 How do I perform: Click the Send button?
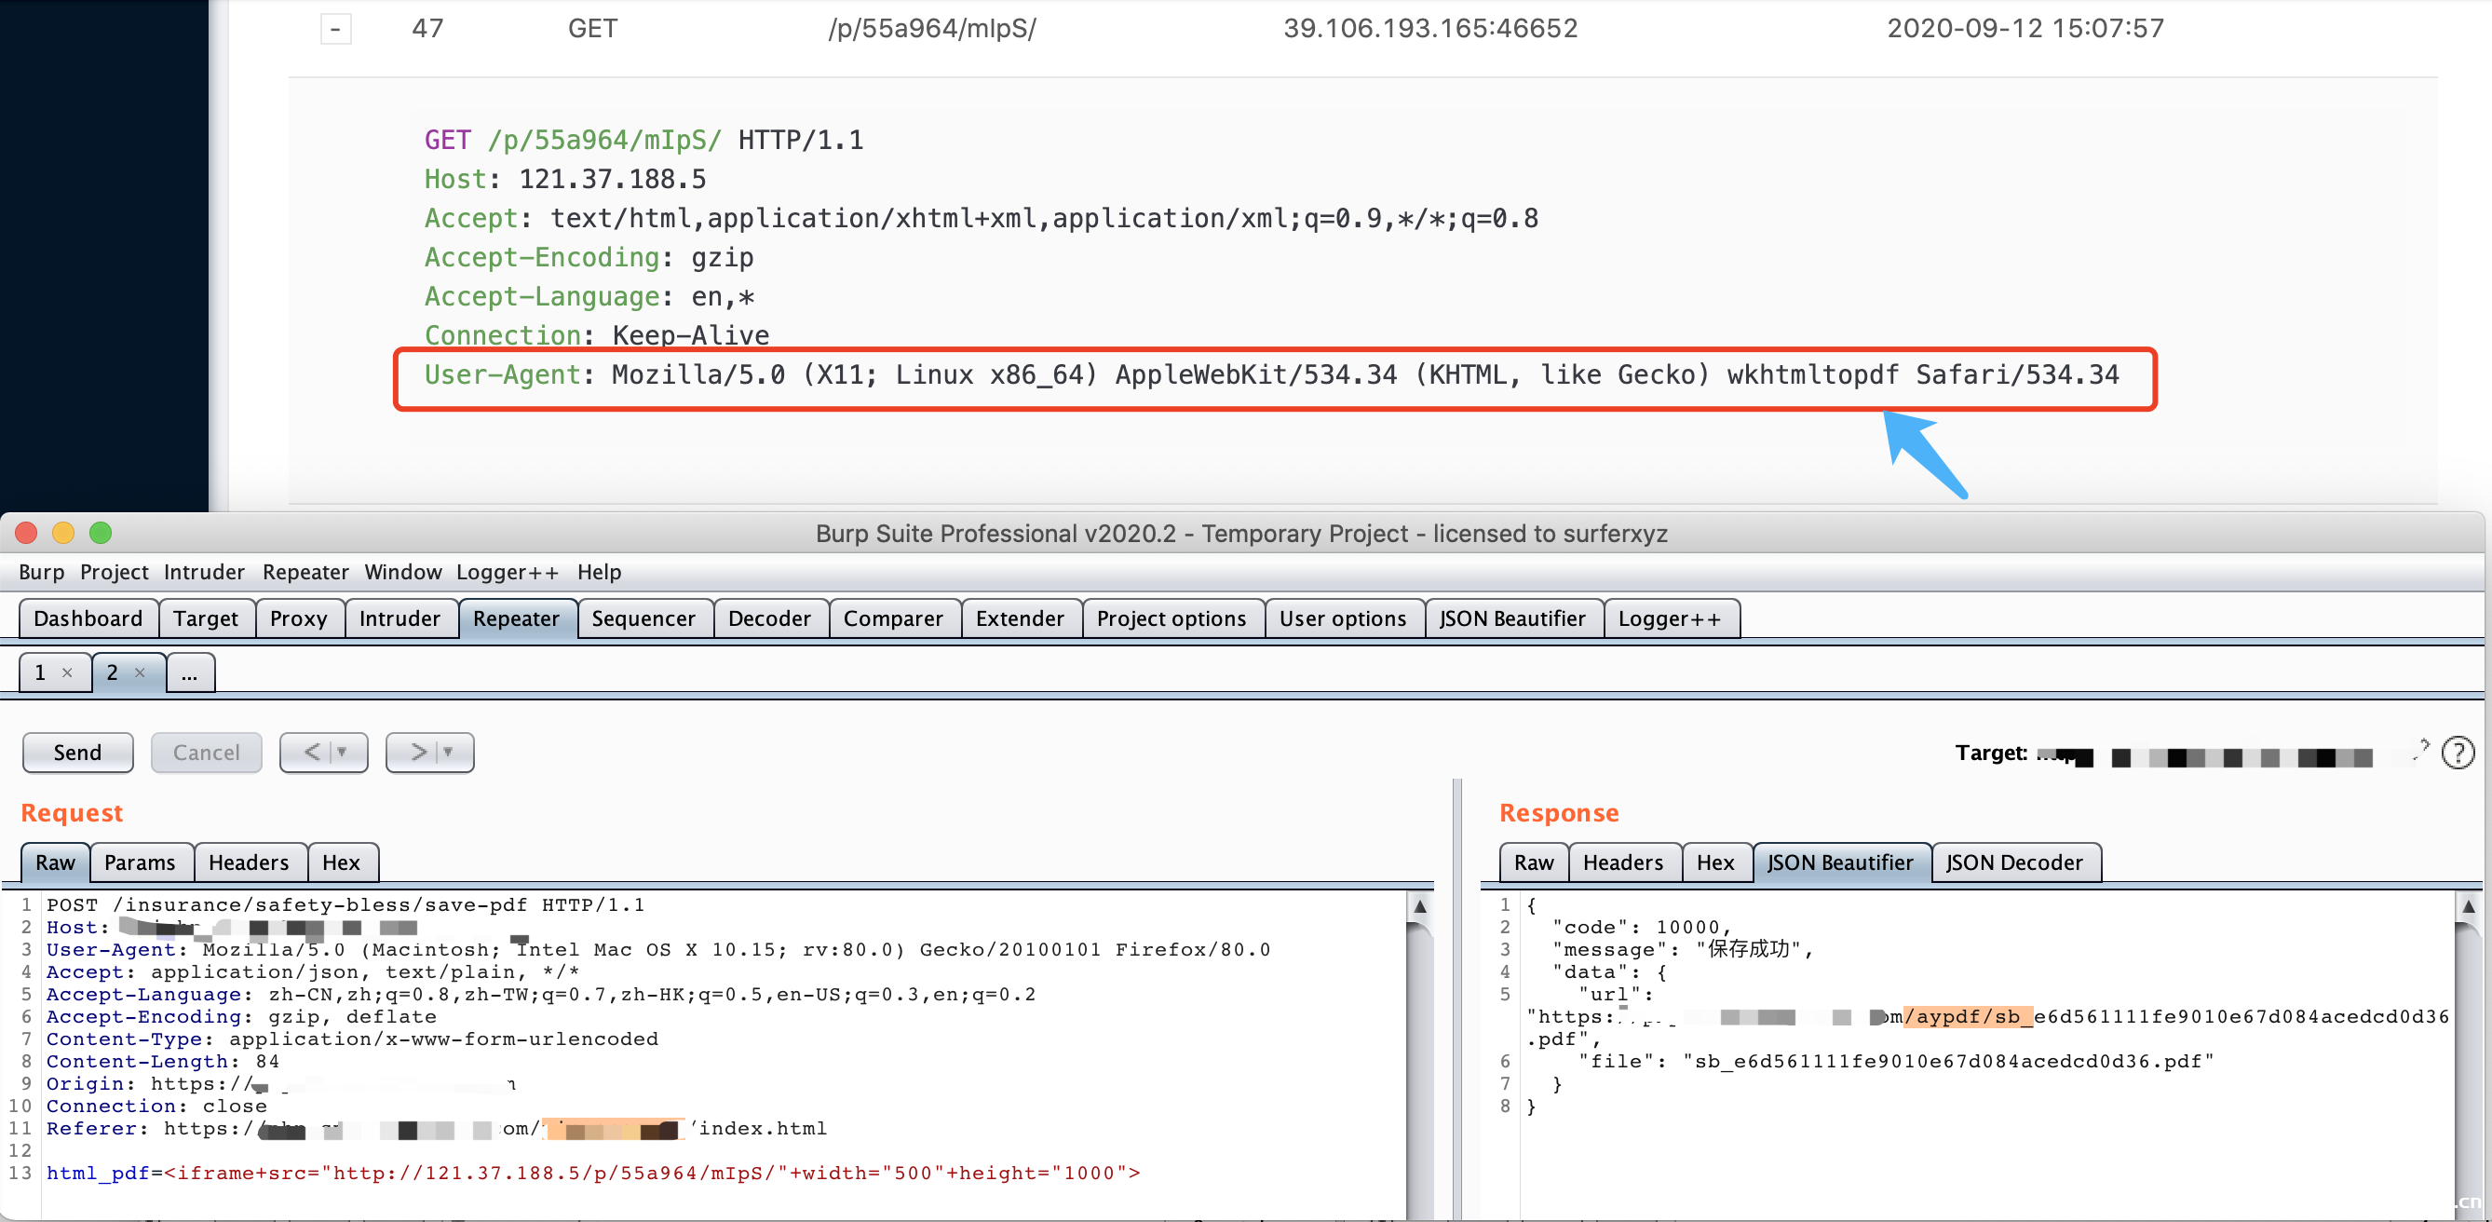tap(77, 752)
